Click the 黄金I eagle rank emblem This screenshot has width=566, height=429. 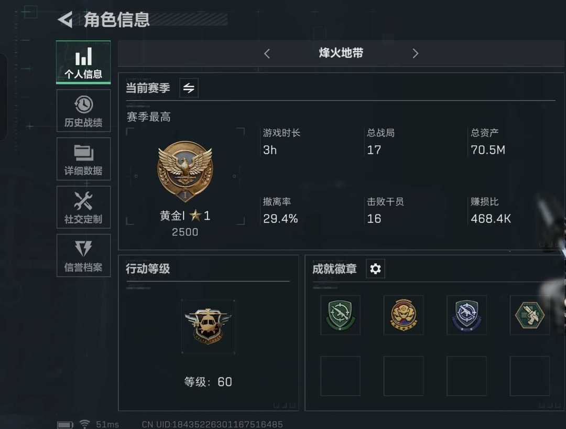click(x=185, y=171)
